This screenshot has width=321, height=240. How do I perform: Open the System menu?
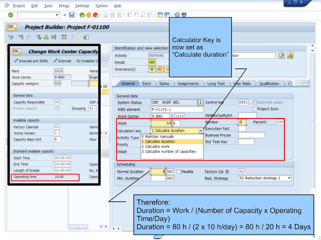coord(101,6)
